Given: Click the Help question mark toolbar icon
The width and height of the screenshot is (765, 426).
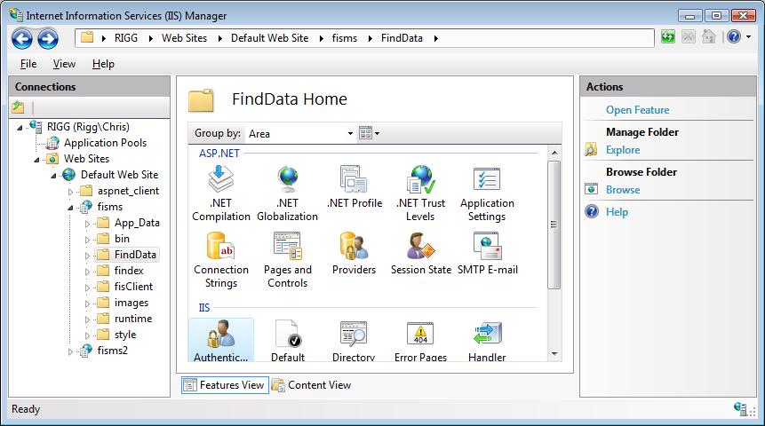Looking at the screenshot, I should (x=734, y=36).
